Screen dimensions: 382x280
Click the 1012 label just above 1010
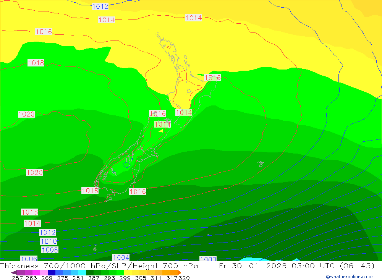[x=48, y=233]
